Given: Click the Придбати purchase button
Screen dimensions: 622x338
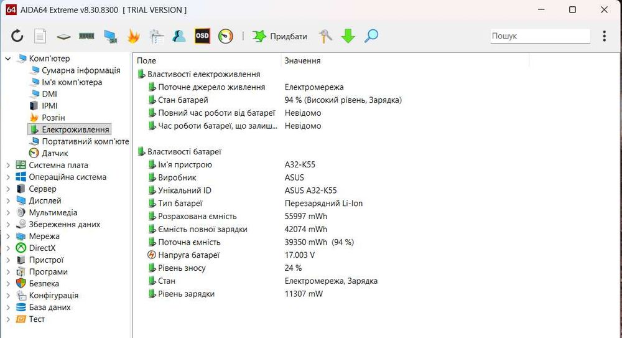Looking at the screenshot, I should click(280, 36).
